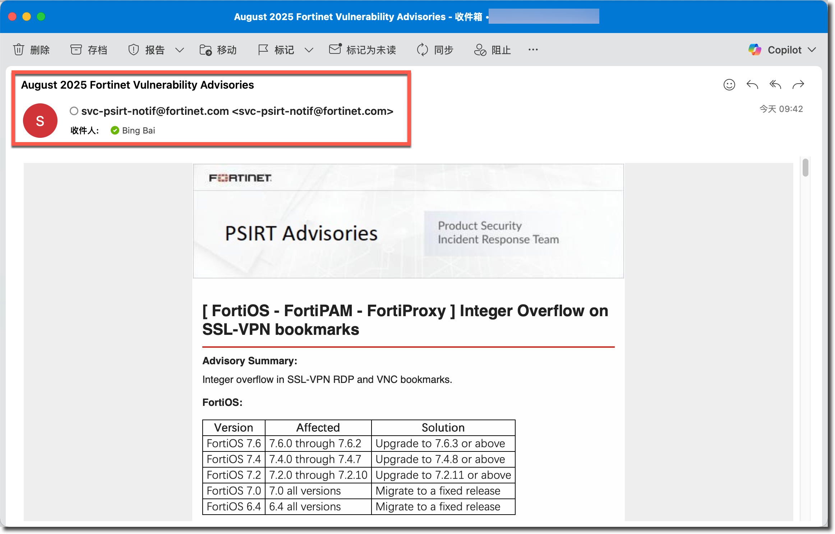
Task: Flag this message with the 标记 flag icon
Action: pos(263,50)
